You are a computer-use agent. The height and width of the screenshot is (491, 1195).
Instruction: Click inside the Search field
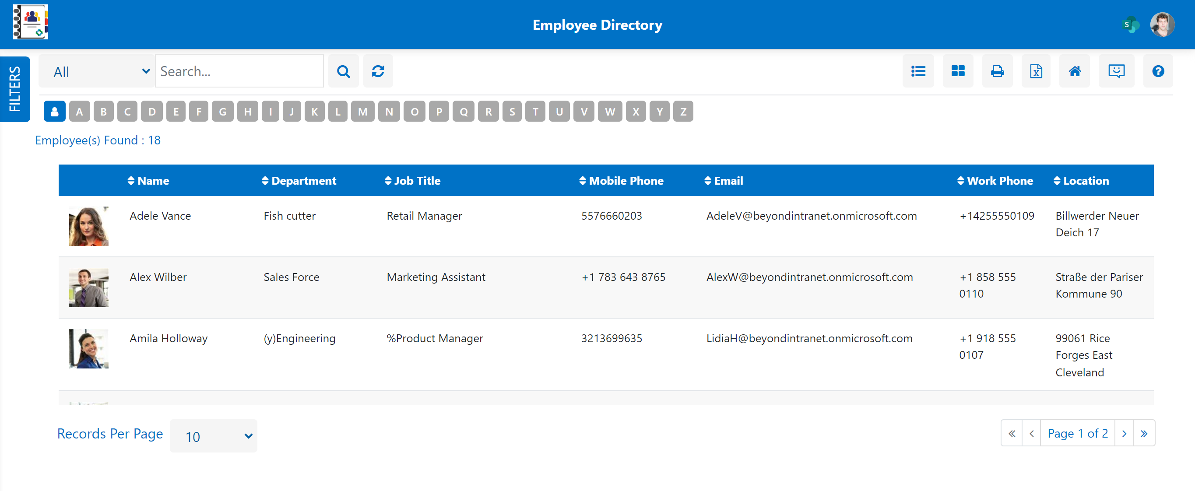(239, 71)
